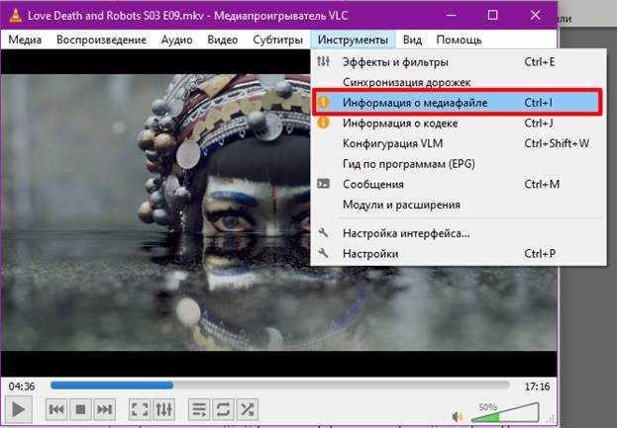Open Гид по программам (EPG)
This screenshot has width=617, height=428.
pyautogui.click(x=459, y=164)
